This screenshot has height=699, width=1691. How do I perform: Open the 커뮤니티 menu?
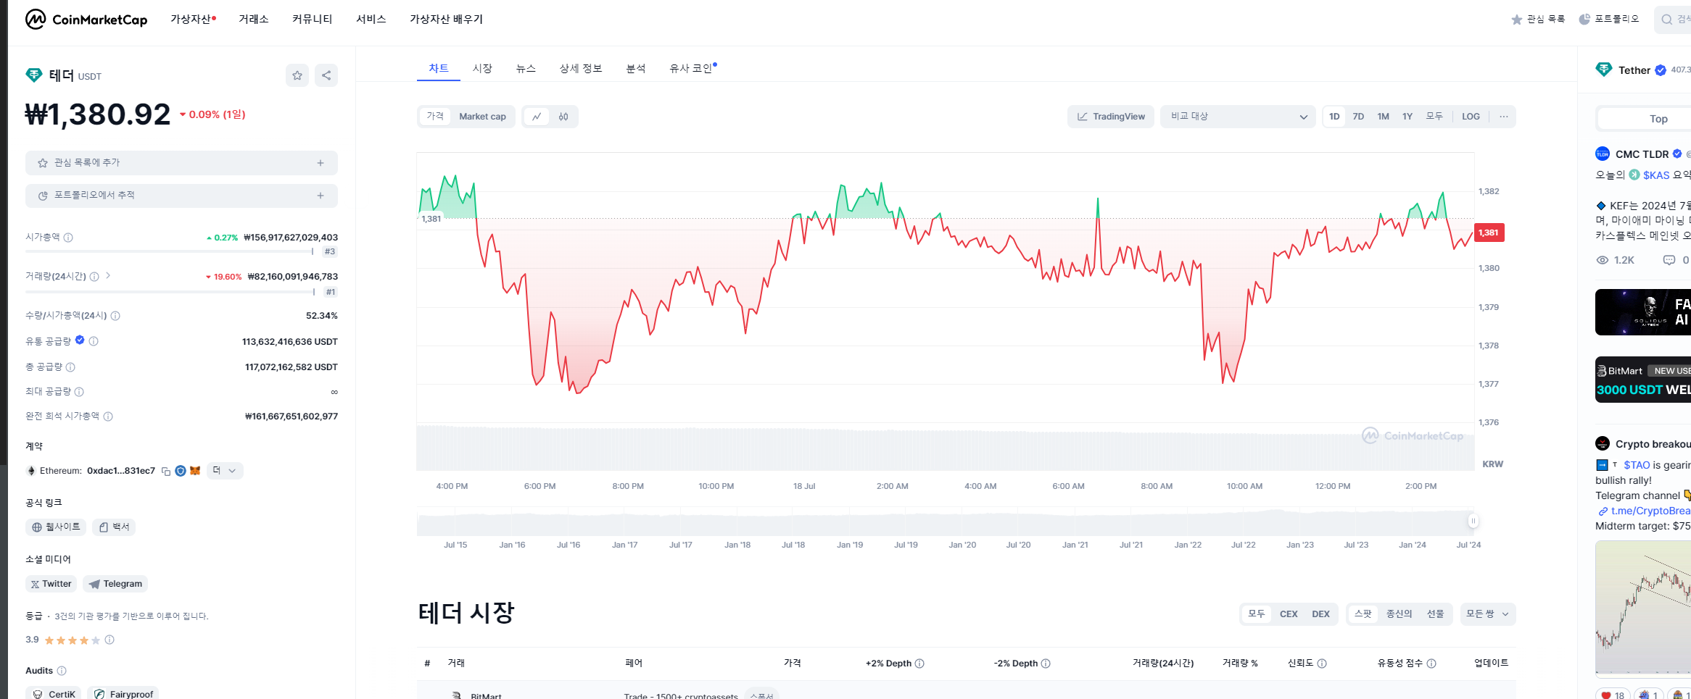[x=312, y=20]
